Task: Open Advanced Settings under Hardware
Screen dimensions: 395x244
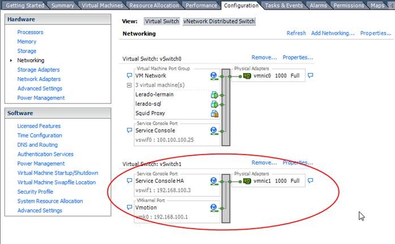Action: tap(40, 88)
